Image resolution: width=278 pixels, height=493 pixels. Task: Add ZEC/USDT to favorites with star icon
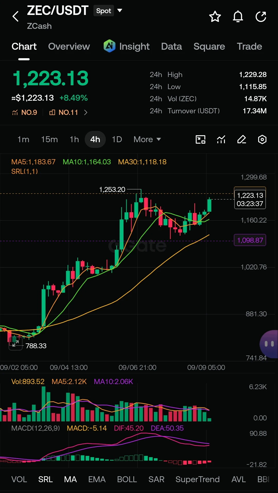(x=215, y=16)
